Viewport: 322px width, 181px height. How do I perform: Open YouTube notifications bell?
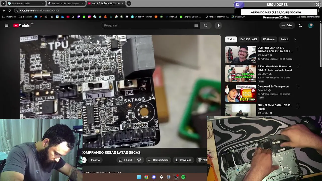[x=300, y=25]
